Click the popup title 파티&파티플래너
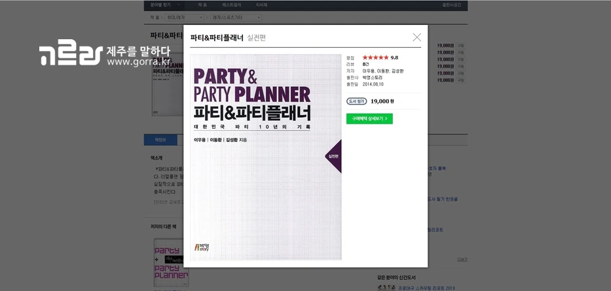The width and height of the screenshot is (611, 291). [217, 38]
